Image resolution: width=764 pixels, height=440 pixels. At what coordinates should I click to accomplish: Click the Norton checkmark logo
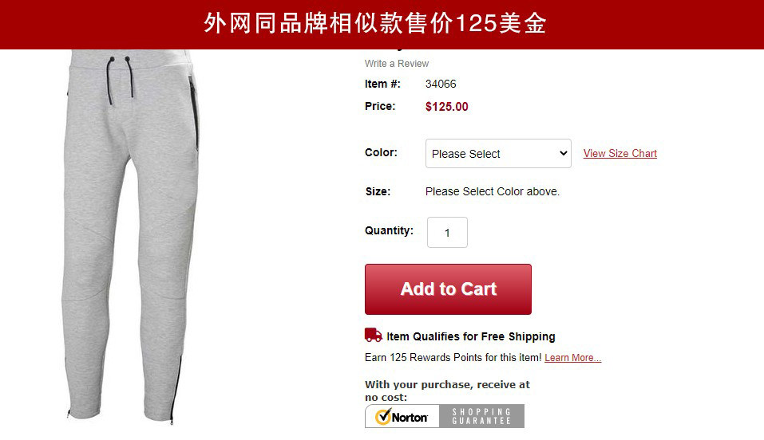(x=402, y=416)
